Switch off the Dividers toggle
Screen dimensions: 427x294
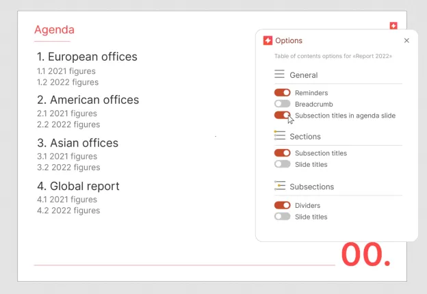283,205
